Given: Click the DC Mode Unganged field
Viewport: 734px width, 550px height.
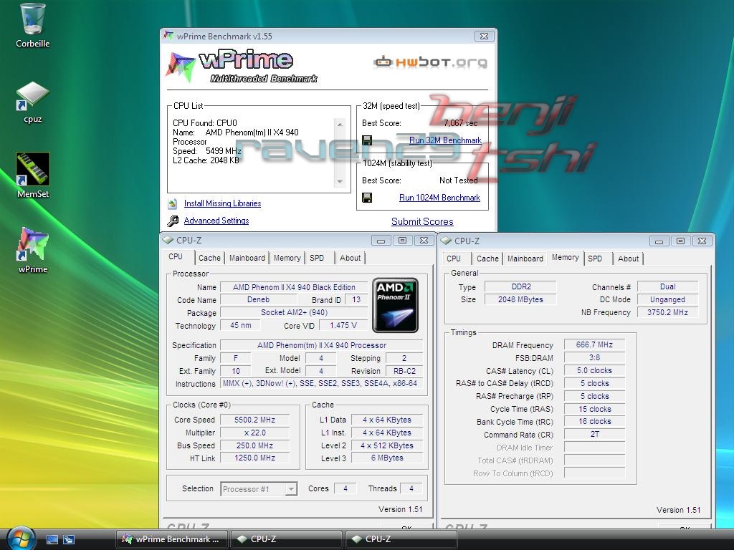Looking at the screenshot, I should [667, 299].
